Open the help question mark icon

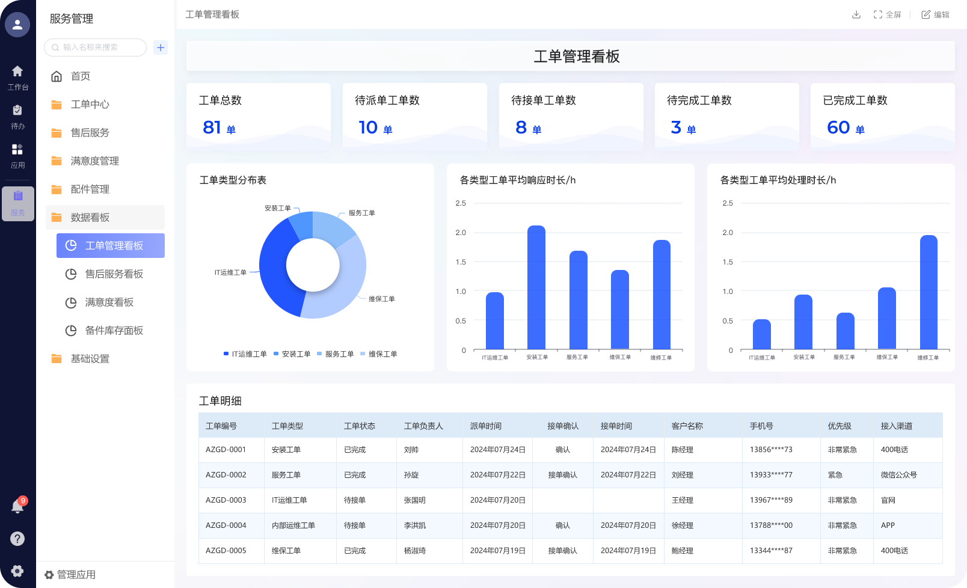[17, 539]
